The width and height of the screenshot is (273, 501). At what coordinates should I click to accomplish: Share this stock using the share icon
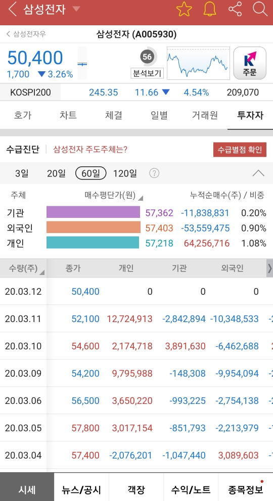tap(235, 9)
